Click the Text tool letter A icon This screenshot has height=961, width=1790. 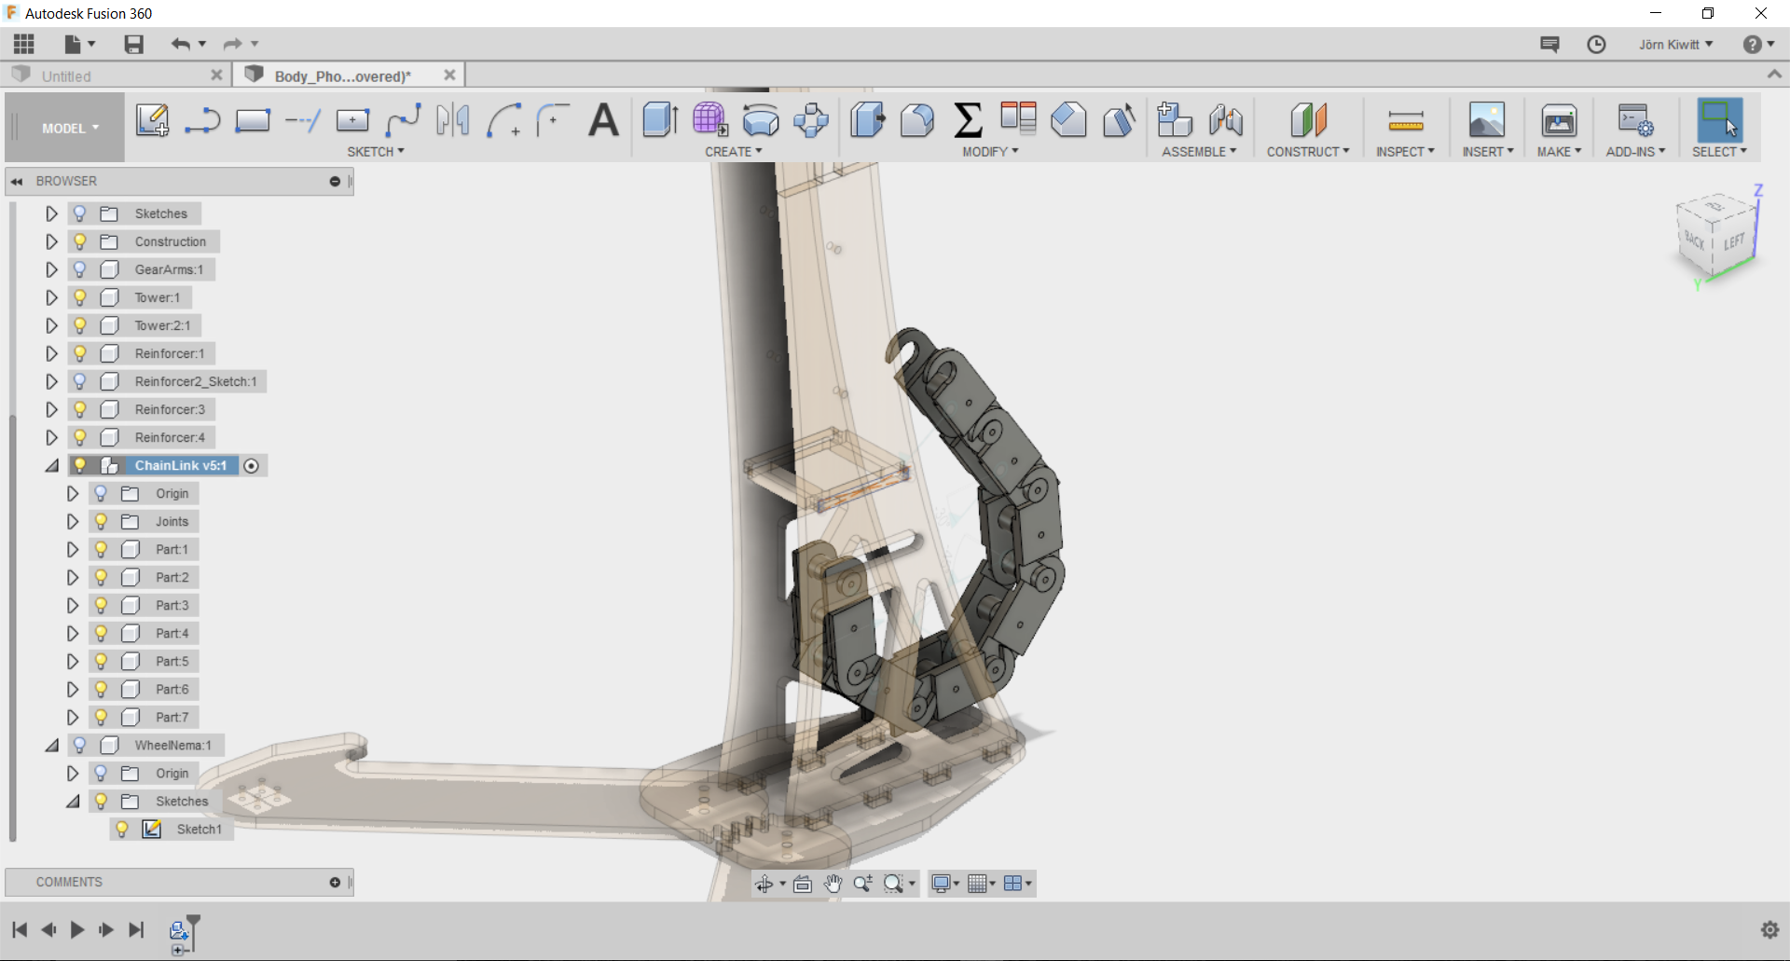coord(603,120)
